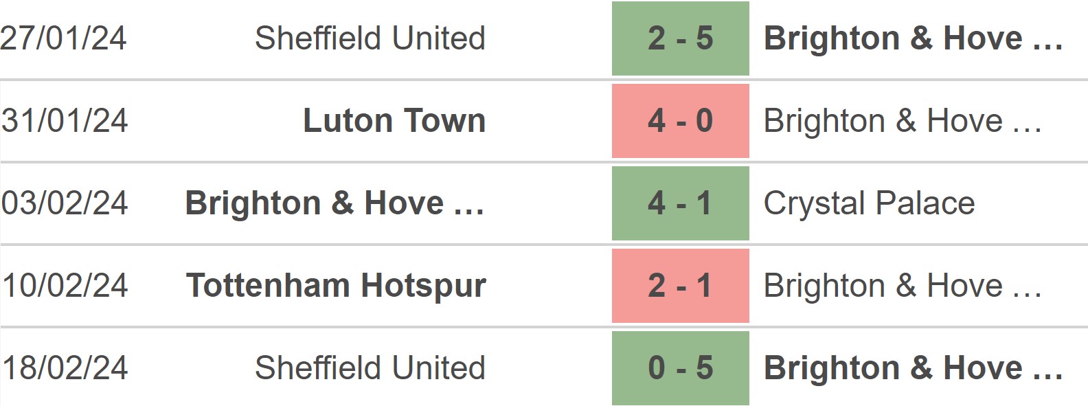Screen dimensions: 1088x406
Task: Select Brighton & Hove opposite Luton Town
Action: [903, 121]
